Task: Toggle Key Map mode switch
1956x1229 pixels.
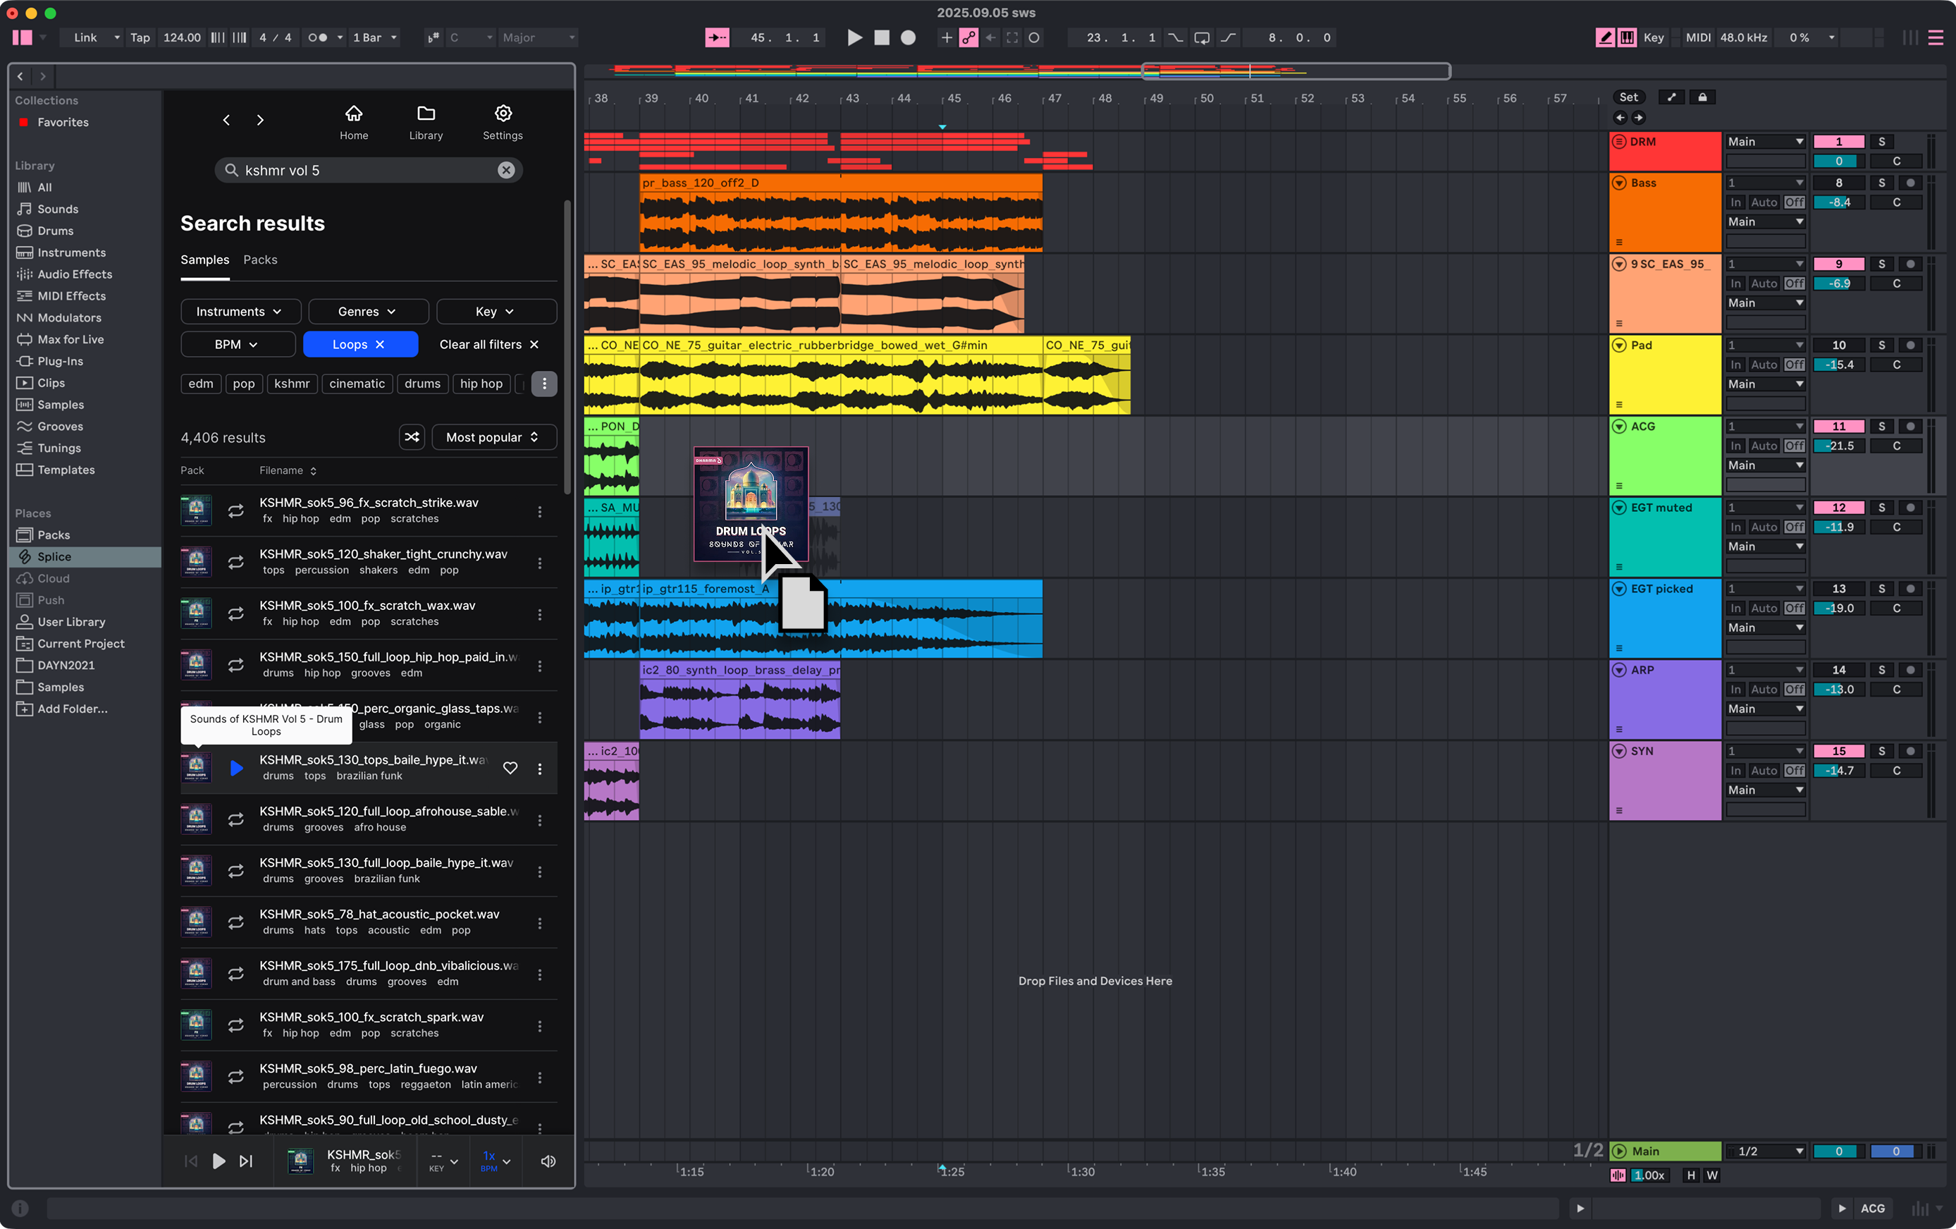Action: [1653, 37]
